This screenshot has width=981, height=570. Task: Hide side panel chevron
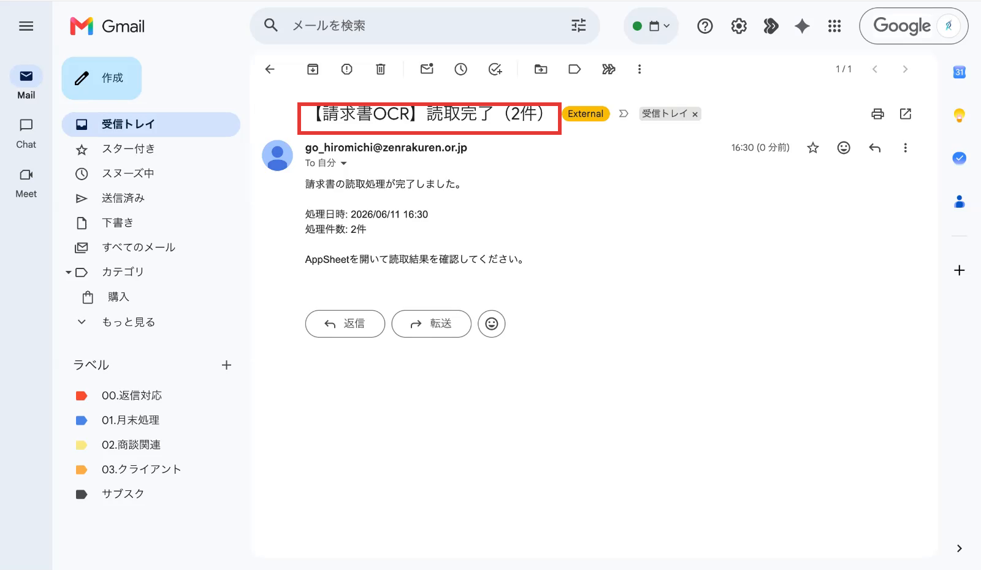[x=960, y=549]
